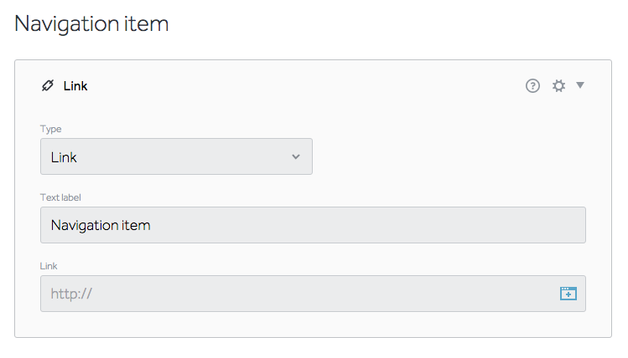The height and width of the screenshot is (358, 628).
Task: Click the bold 'Link' panel title
Action: click(x=75, y=85)
